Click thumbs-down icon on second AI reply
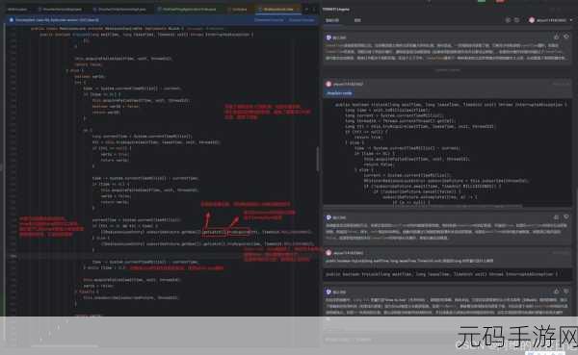The height and width of the screenshot is (355, 578). 566,217
